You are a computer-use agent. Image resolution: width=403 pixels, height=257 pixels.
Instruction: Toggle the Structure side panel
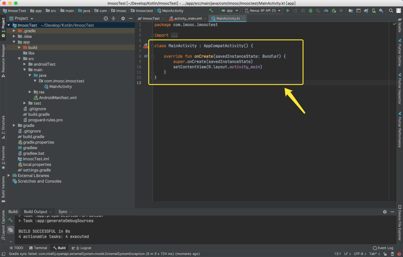click(3, 127)
